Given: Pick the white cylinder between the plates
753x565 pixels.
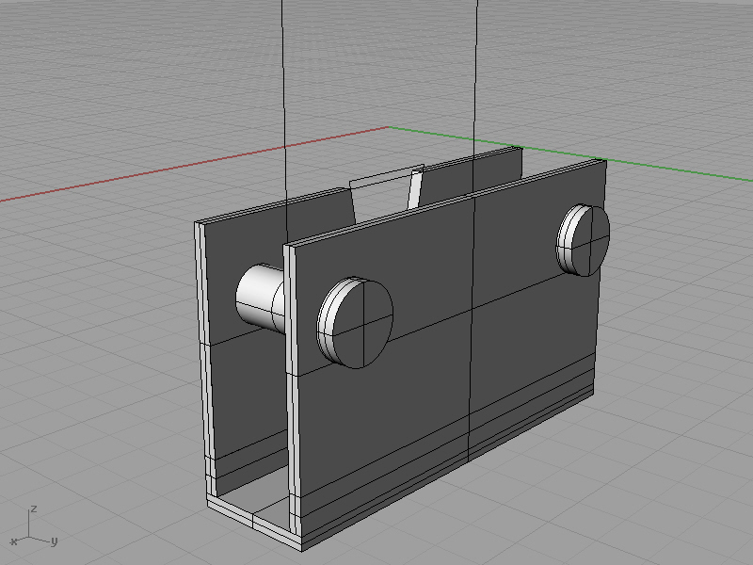Looking at the screenshot, I should (261, 299).
